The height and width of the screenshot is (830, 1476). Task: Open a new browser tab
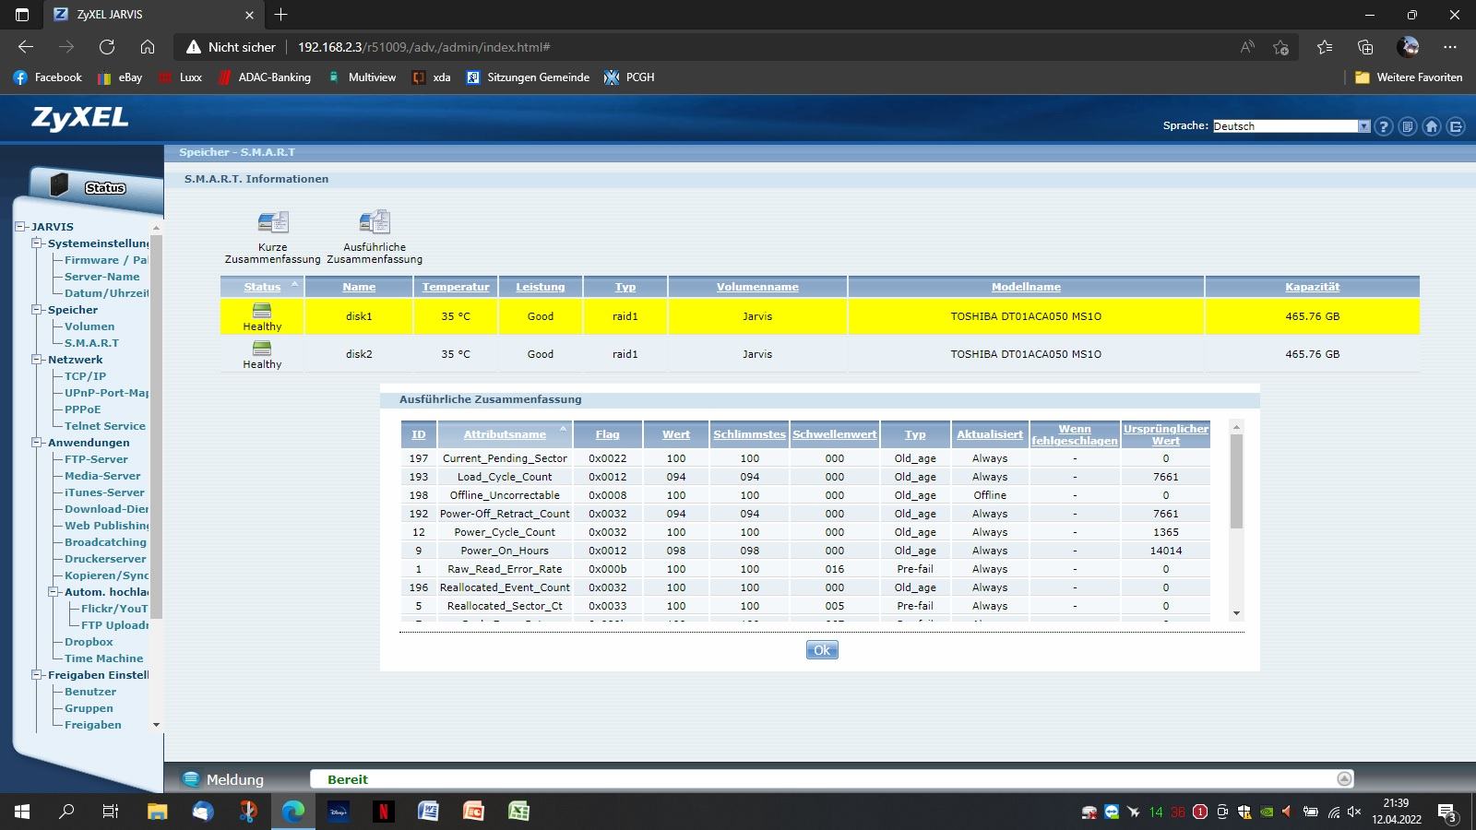(281, 15)
